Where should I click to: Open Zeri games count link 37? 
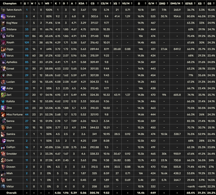point(27,95)
